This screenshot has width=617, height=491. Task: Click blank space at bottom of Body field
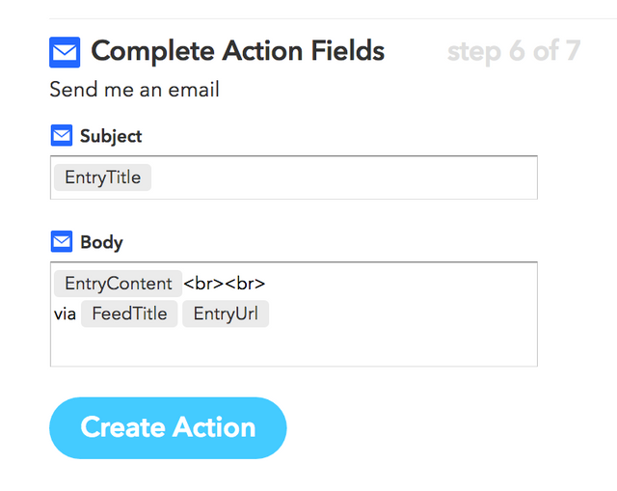coord(289,347)
